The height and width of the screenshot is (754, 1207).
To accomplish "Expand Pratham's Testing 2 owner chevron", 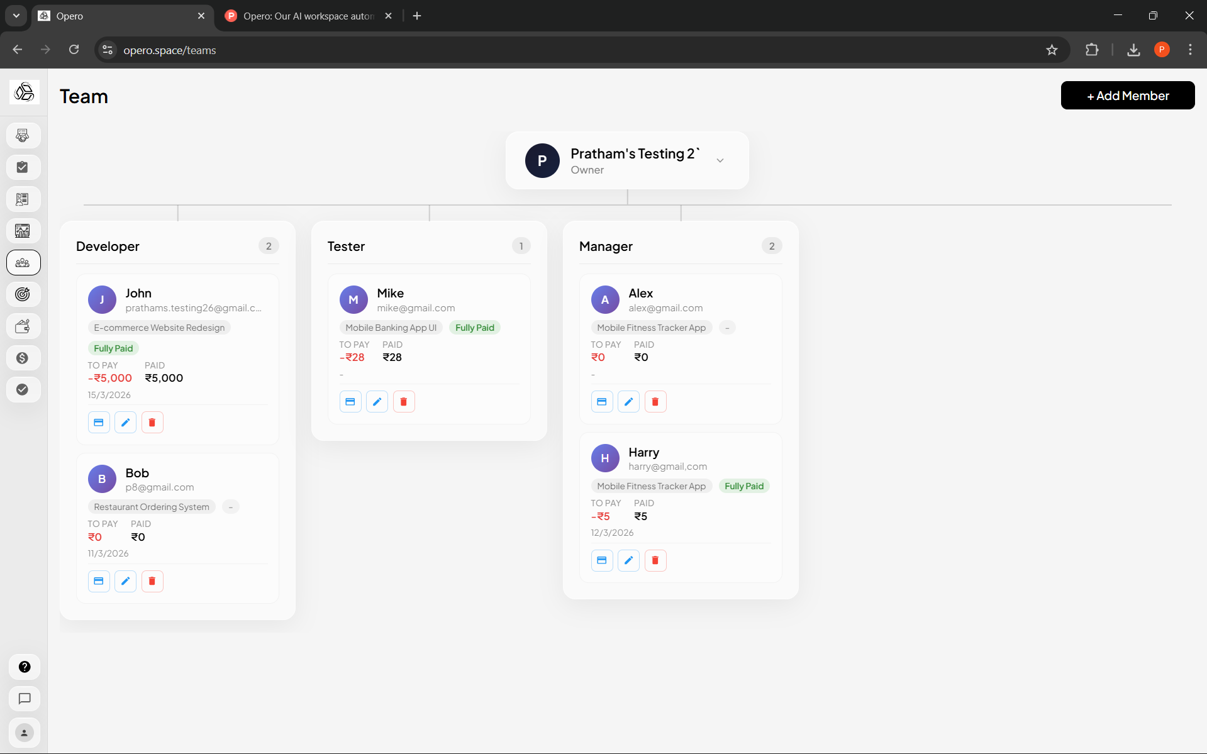I will pos(720,160).
